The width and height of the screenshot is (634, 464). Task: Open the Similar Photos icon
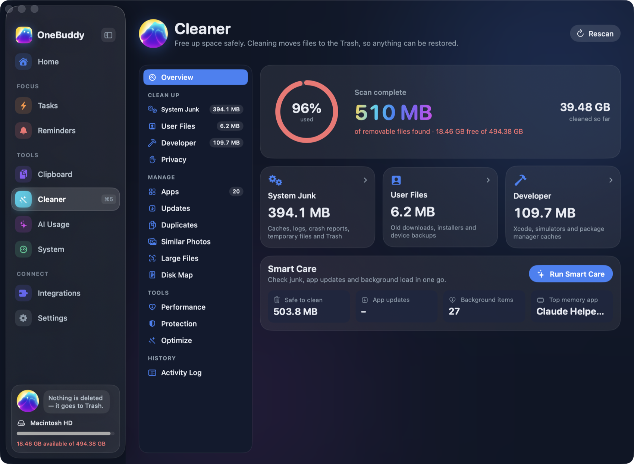coord(152,242)
